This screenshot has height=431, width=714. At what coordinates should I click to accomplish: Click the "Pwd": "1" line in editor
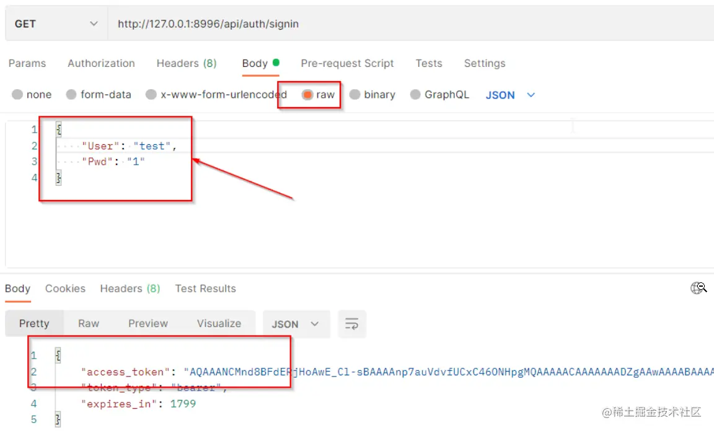(x=113, y=162)
